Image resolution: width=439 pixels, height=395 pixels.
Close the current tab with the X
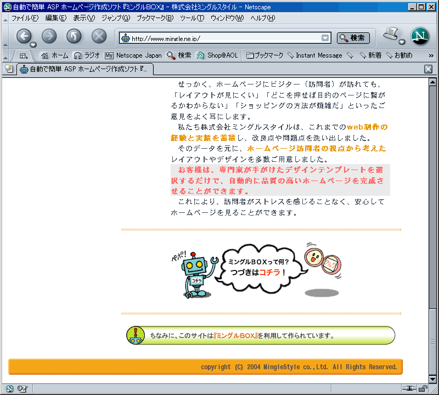click(428, 69)
